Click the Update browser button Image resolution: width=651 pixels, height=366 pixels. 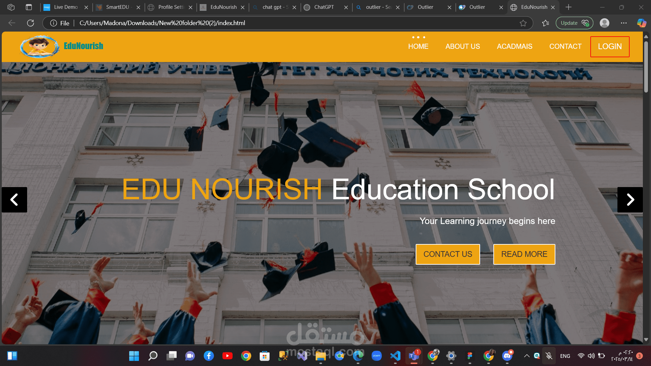pyautogui.click(x=574, y=23)
